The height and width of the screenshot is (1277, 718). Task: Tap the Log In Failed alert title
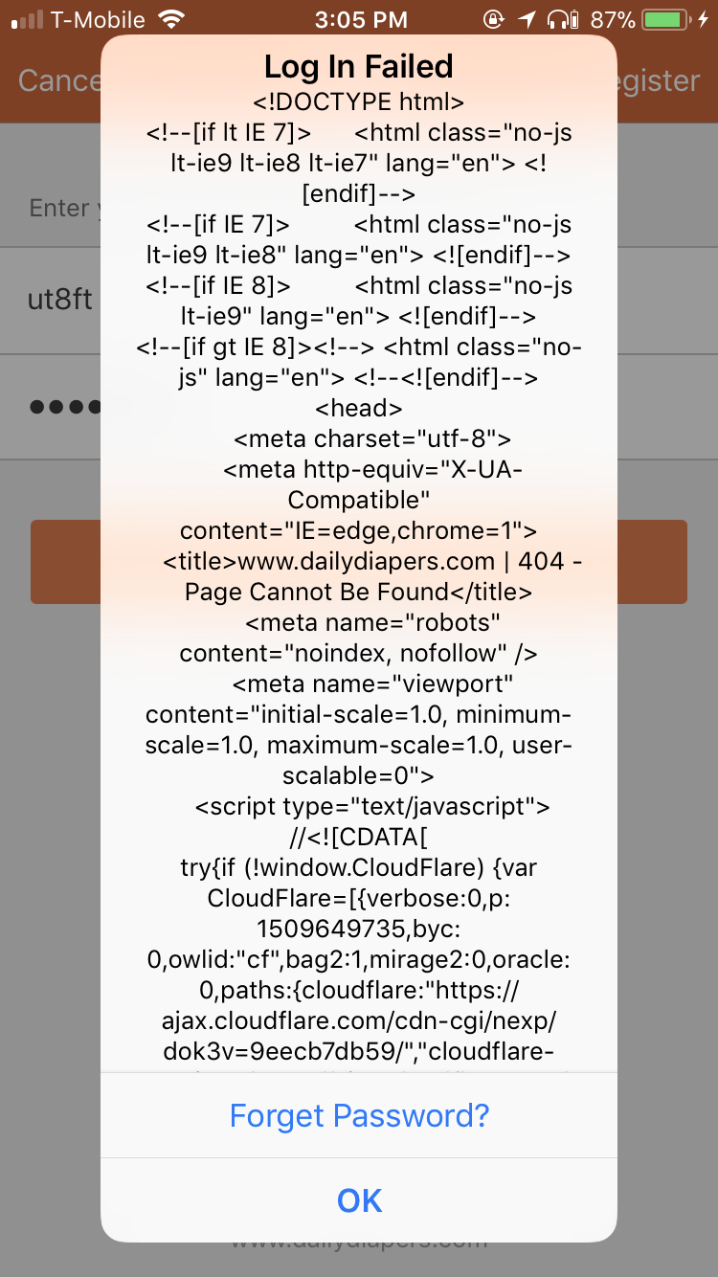[x=359, y=66]
